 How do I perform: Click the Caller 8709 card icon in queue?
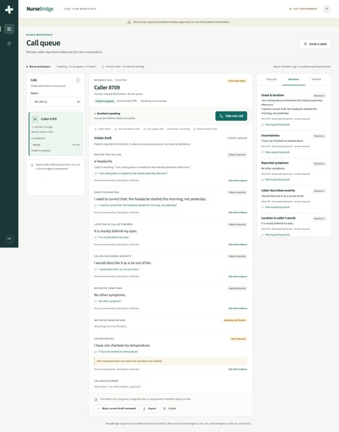[x=35, y=119]
